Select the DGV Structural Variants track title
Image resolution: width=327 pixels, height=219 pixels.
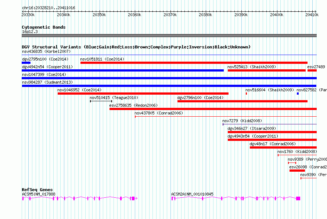pos(136,47)
